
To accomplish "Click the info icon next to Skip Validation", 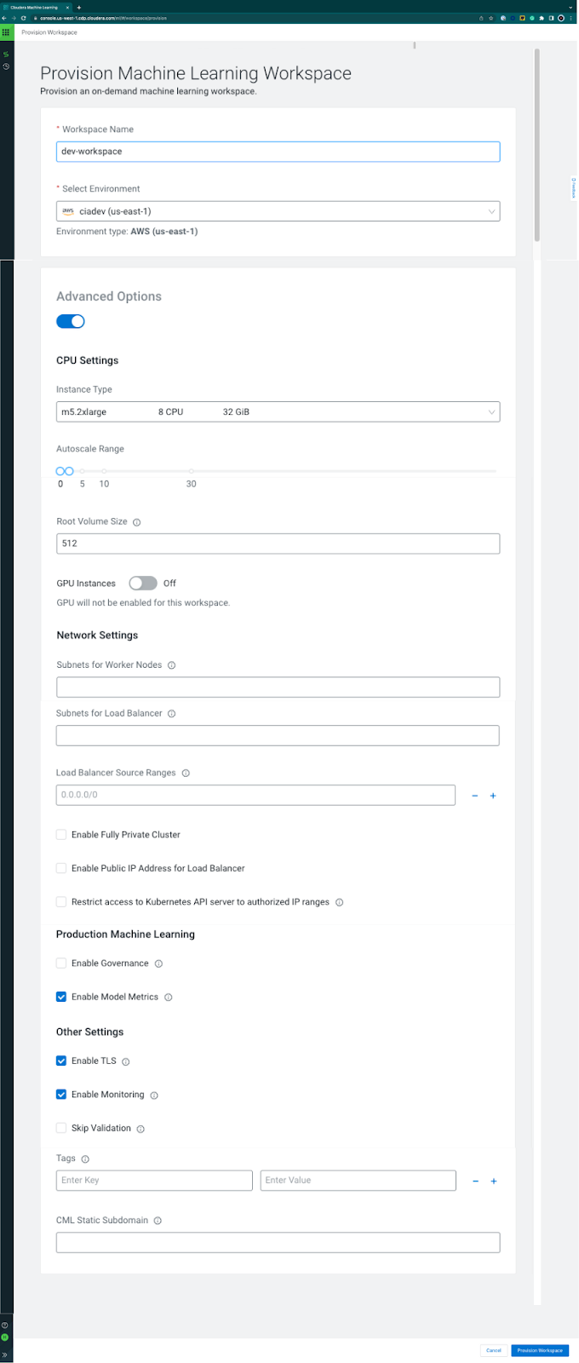I will click(140, 1128).
